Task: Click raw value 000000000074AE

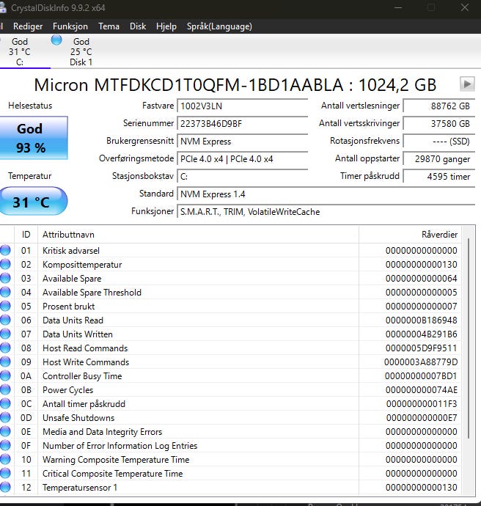Action: (x=422, y=390)
